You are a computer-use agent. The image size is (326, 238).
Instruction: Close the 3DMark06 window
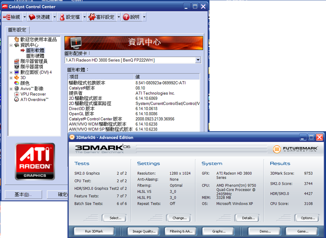(x=320, y=138)
